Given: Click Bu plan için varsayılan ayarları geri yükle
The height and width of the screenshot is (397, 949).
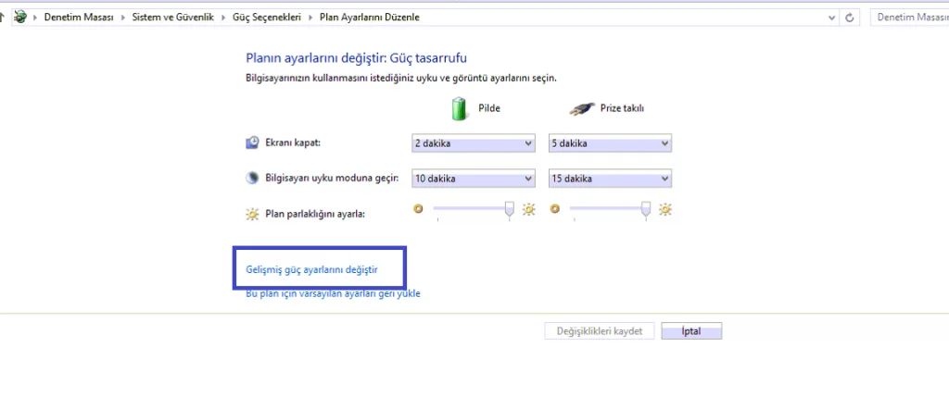Looking at the screenshot, I should coord(333,293).
